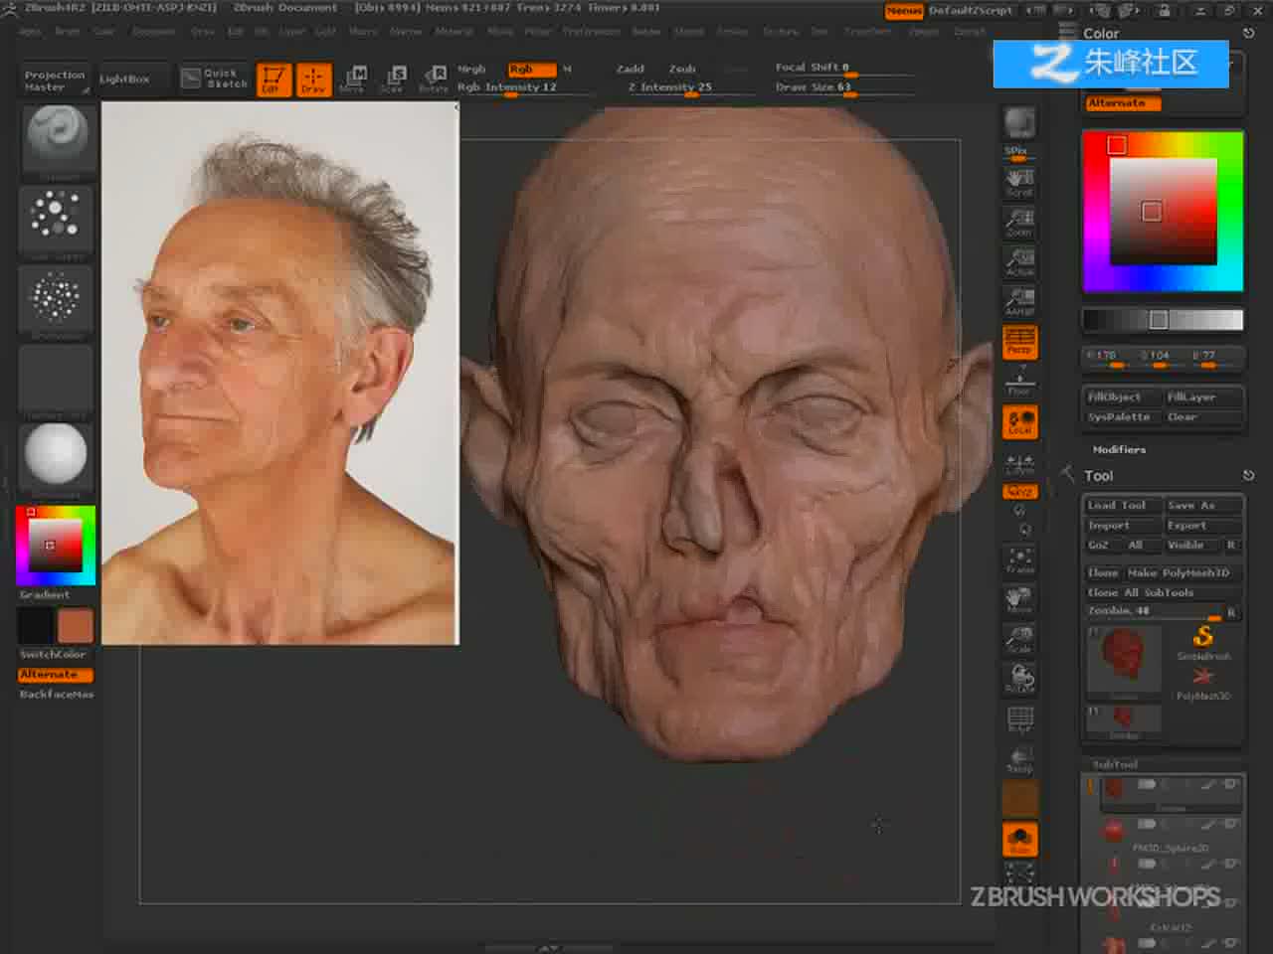Toggle the Alternate color button in left tray
Image resolution: width=1273 pixels, height=954 pixels.
[49, 674]
